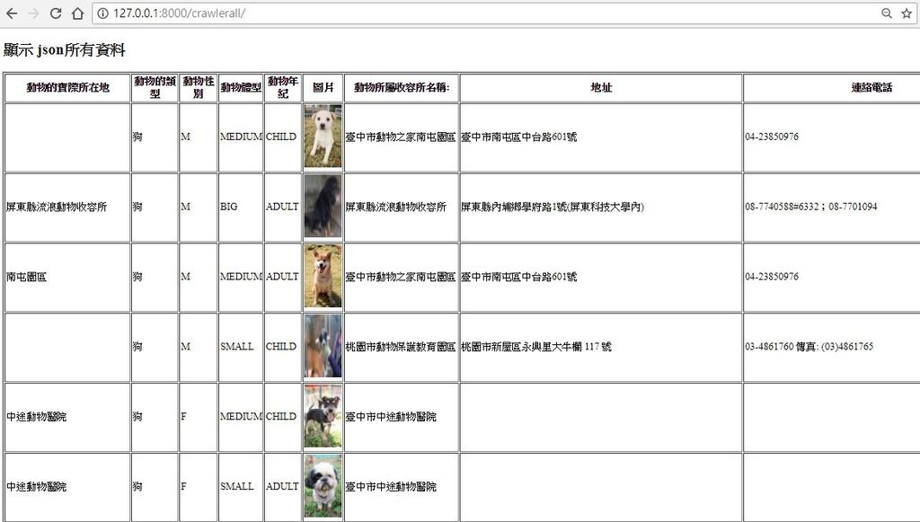
Task: Click the browser forward arrow
Action: 33,13
